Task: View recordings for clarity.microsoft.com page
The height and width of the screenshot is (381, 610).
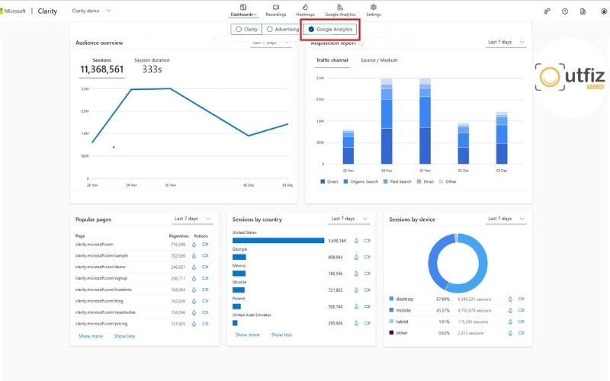Action: point(205,245)
